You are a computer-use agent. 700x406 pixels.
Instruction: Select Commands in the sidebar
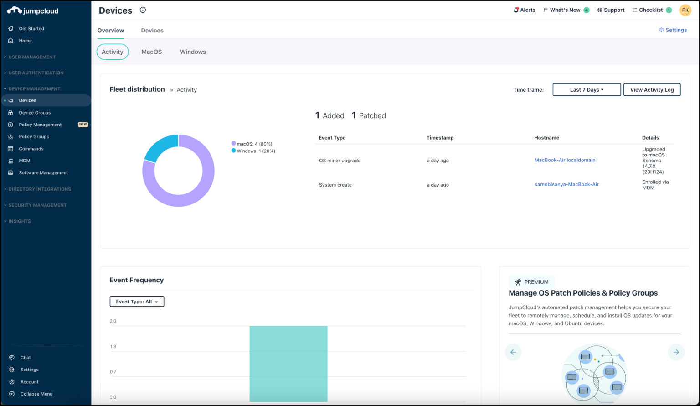pyautogui.click(x=31, y=148)
